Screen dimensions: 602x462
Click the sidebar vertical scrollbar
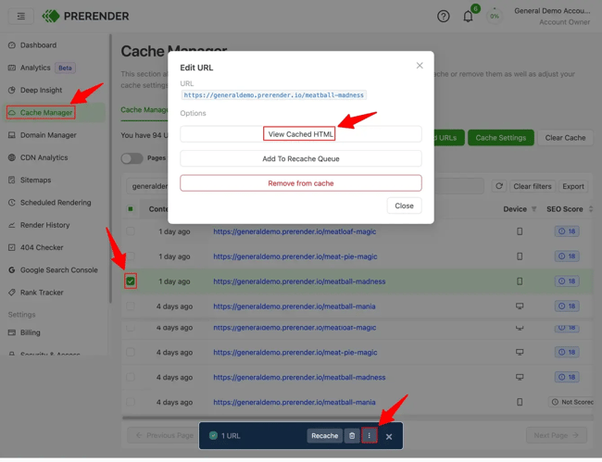110,169
